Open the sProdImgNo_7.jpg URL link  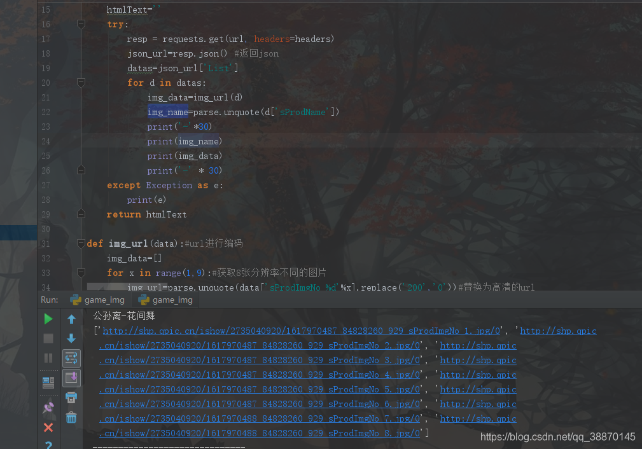(x=260, y=418)
